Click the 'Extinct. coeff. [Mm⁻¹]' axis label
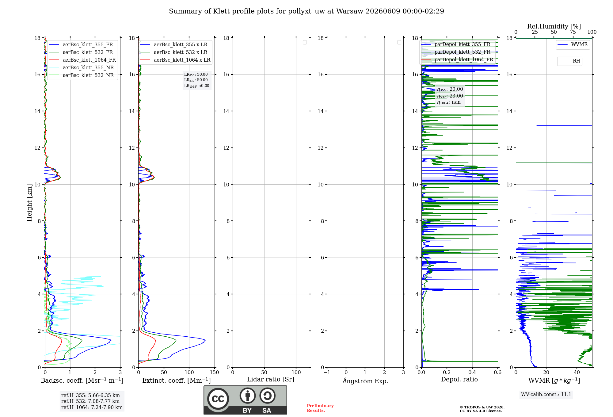 pos(177,381)
